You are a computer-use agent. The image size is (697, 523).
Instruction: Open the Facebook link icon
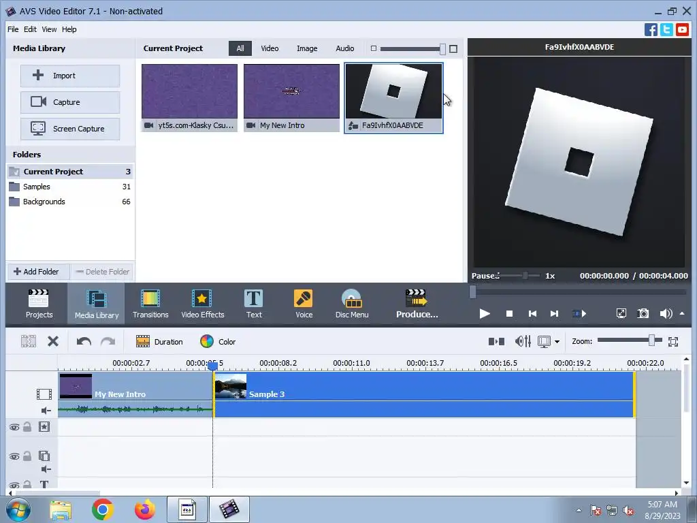(651, 30)
